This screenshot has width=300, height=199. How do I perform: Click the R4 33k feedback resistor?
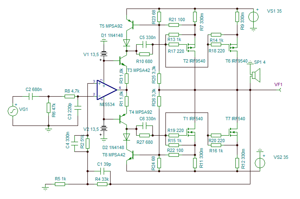pos(102,184)
